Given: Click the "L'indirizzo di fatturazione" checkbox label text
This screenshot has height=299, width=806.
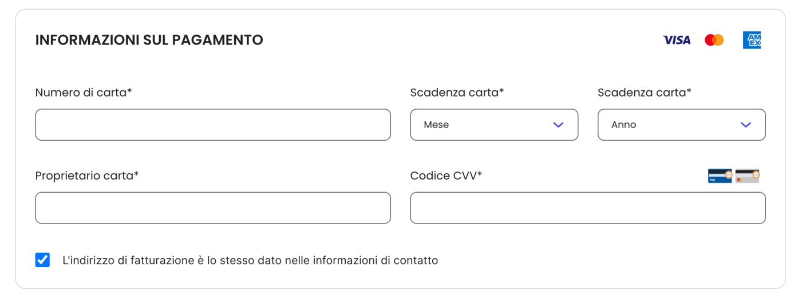Looking at the screenshot, I should 250,261.
